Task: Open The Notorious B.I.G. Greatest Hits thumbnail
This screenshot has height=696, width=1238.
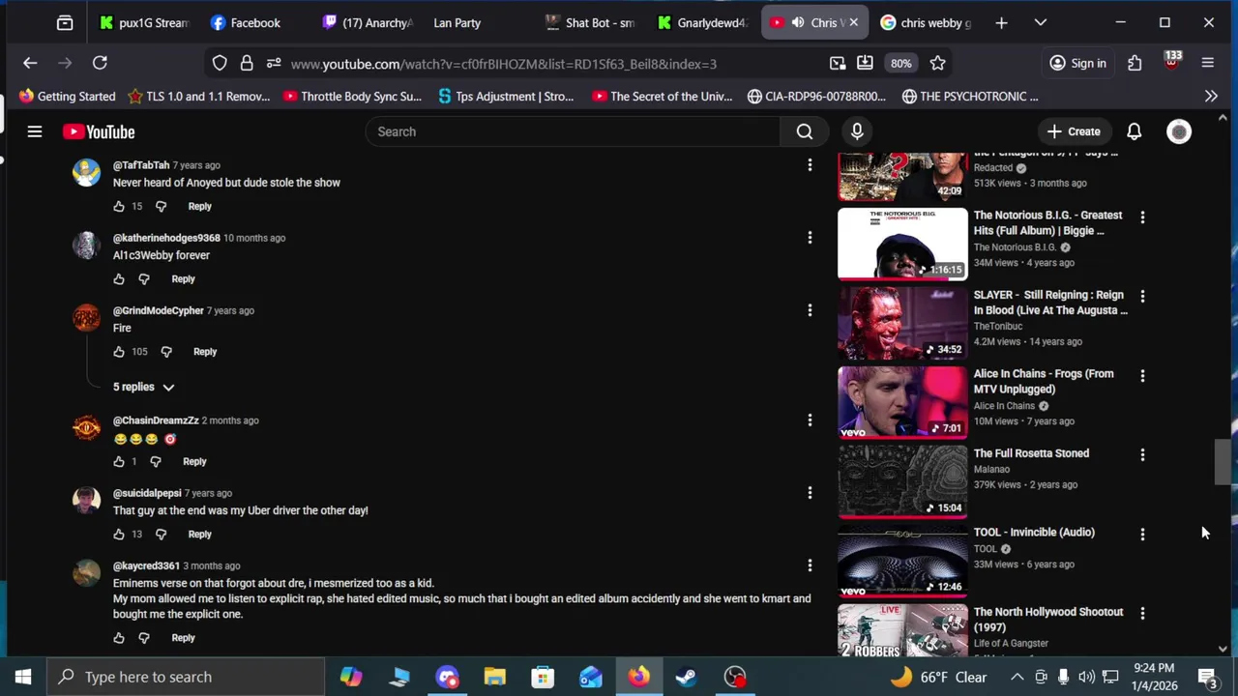Action: click(x=902, y=245)
